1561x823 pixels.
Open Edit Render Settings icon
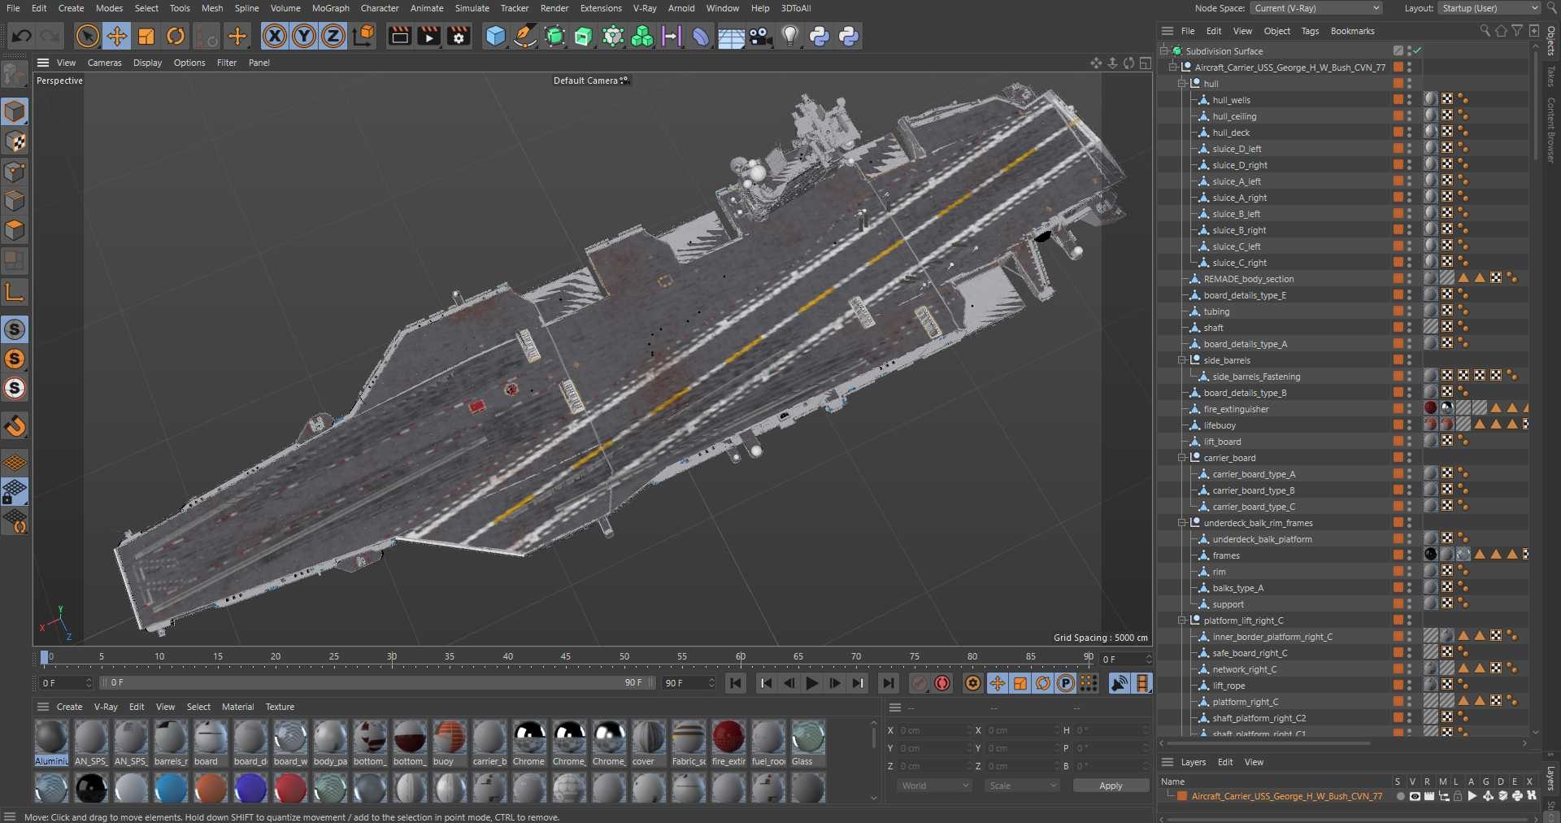459,36
